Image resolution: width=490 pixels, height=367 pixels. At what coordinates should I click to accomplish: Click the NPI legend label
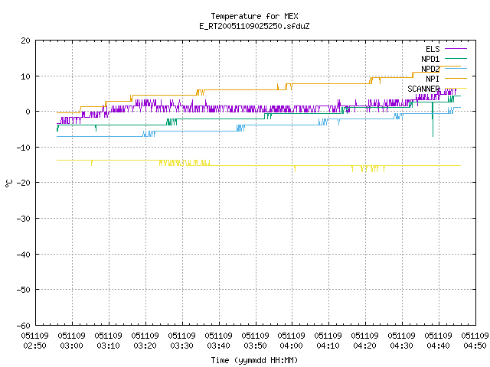coord(433,79)
